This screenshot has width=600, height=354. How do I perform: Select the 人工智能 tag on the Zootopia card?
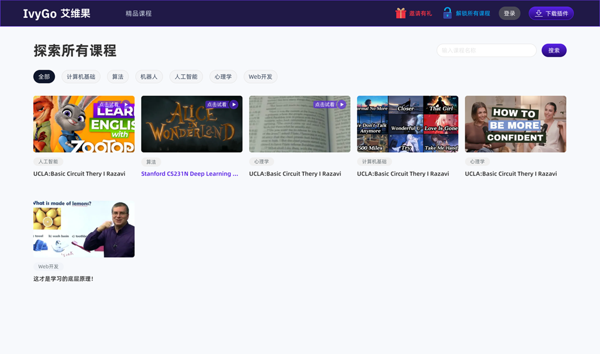pyautogui.click(x=48, y=162)
